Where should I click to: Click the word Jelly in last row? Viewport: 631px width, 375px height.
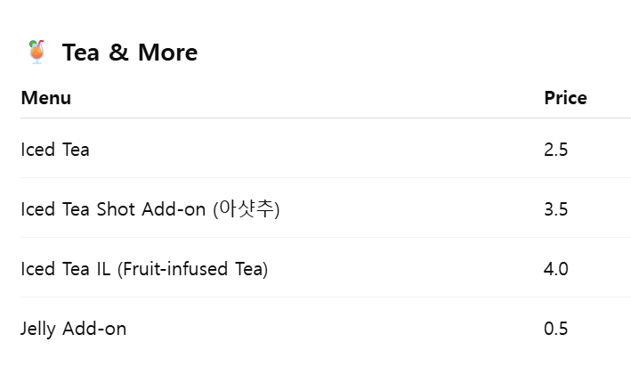pos(38,329)
